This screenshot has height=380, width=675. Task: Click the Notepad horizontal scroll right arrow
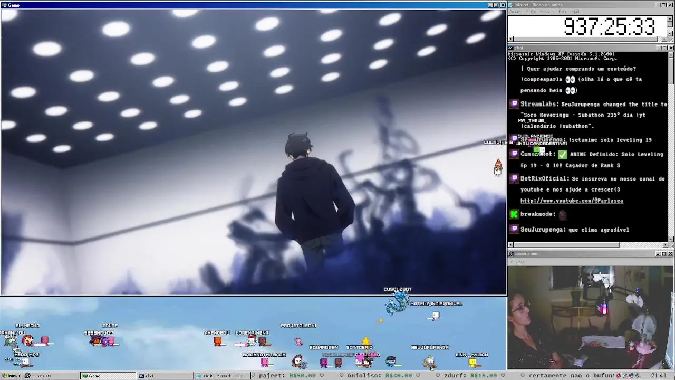(664, 39)
